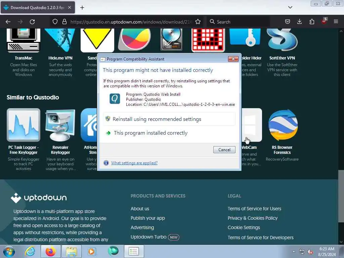The width and height of the screenshot is (344, 258).
Task: Open the extensions puzzle icon
Action: coord(312,22)
